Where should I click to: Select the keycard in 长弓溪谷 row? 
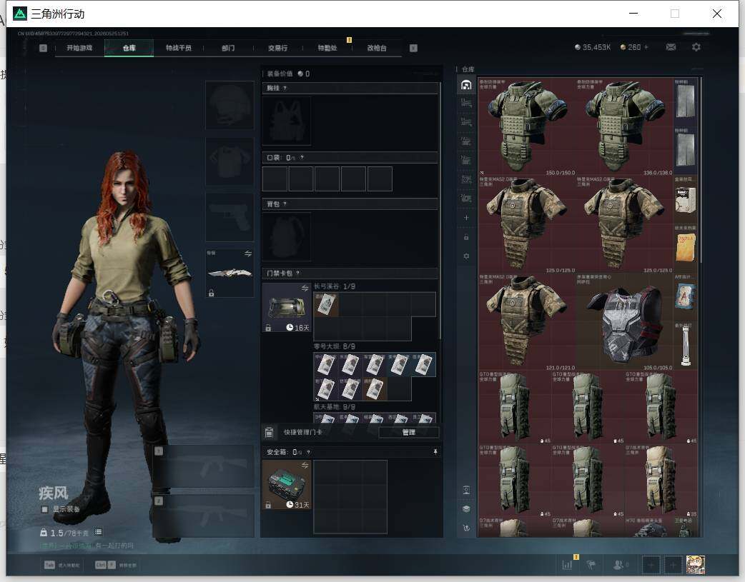(x=326, y=304)
